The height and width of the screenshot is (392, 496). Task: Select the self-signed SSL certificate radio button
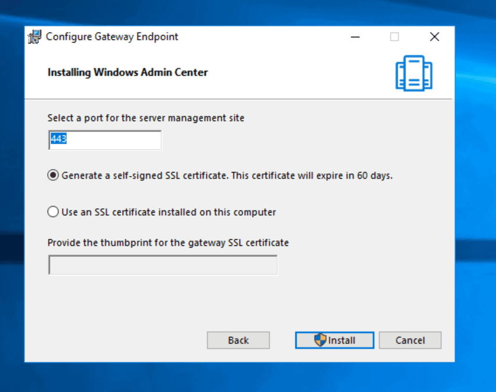(x=53, y=175)
